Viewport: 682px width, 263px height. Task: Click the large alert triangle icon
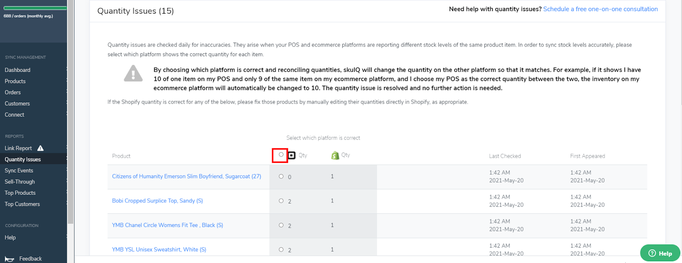133,74
